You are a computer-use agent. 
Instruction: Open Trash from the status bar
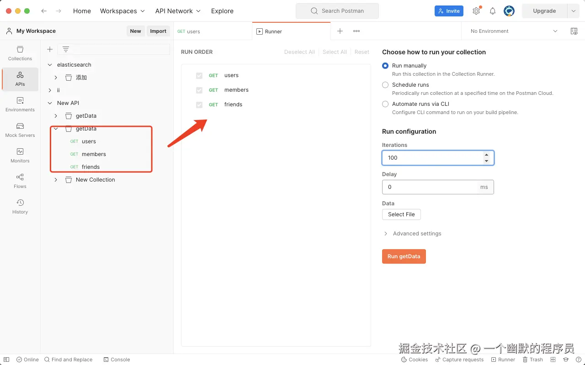tap(533, 360)
